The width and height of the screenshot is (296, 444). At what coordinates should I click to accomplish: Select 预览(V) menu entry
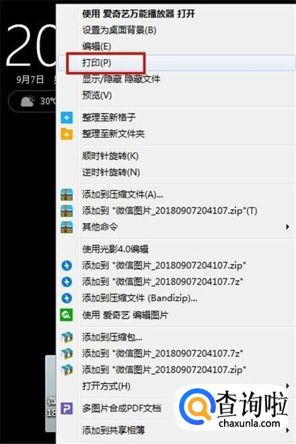pyautogui.click(x=97, y=95)
